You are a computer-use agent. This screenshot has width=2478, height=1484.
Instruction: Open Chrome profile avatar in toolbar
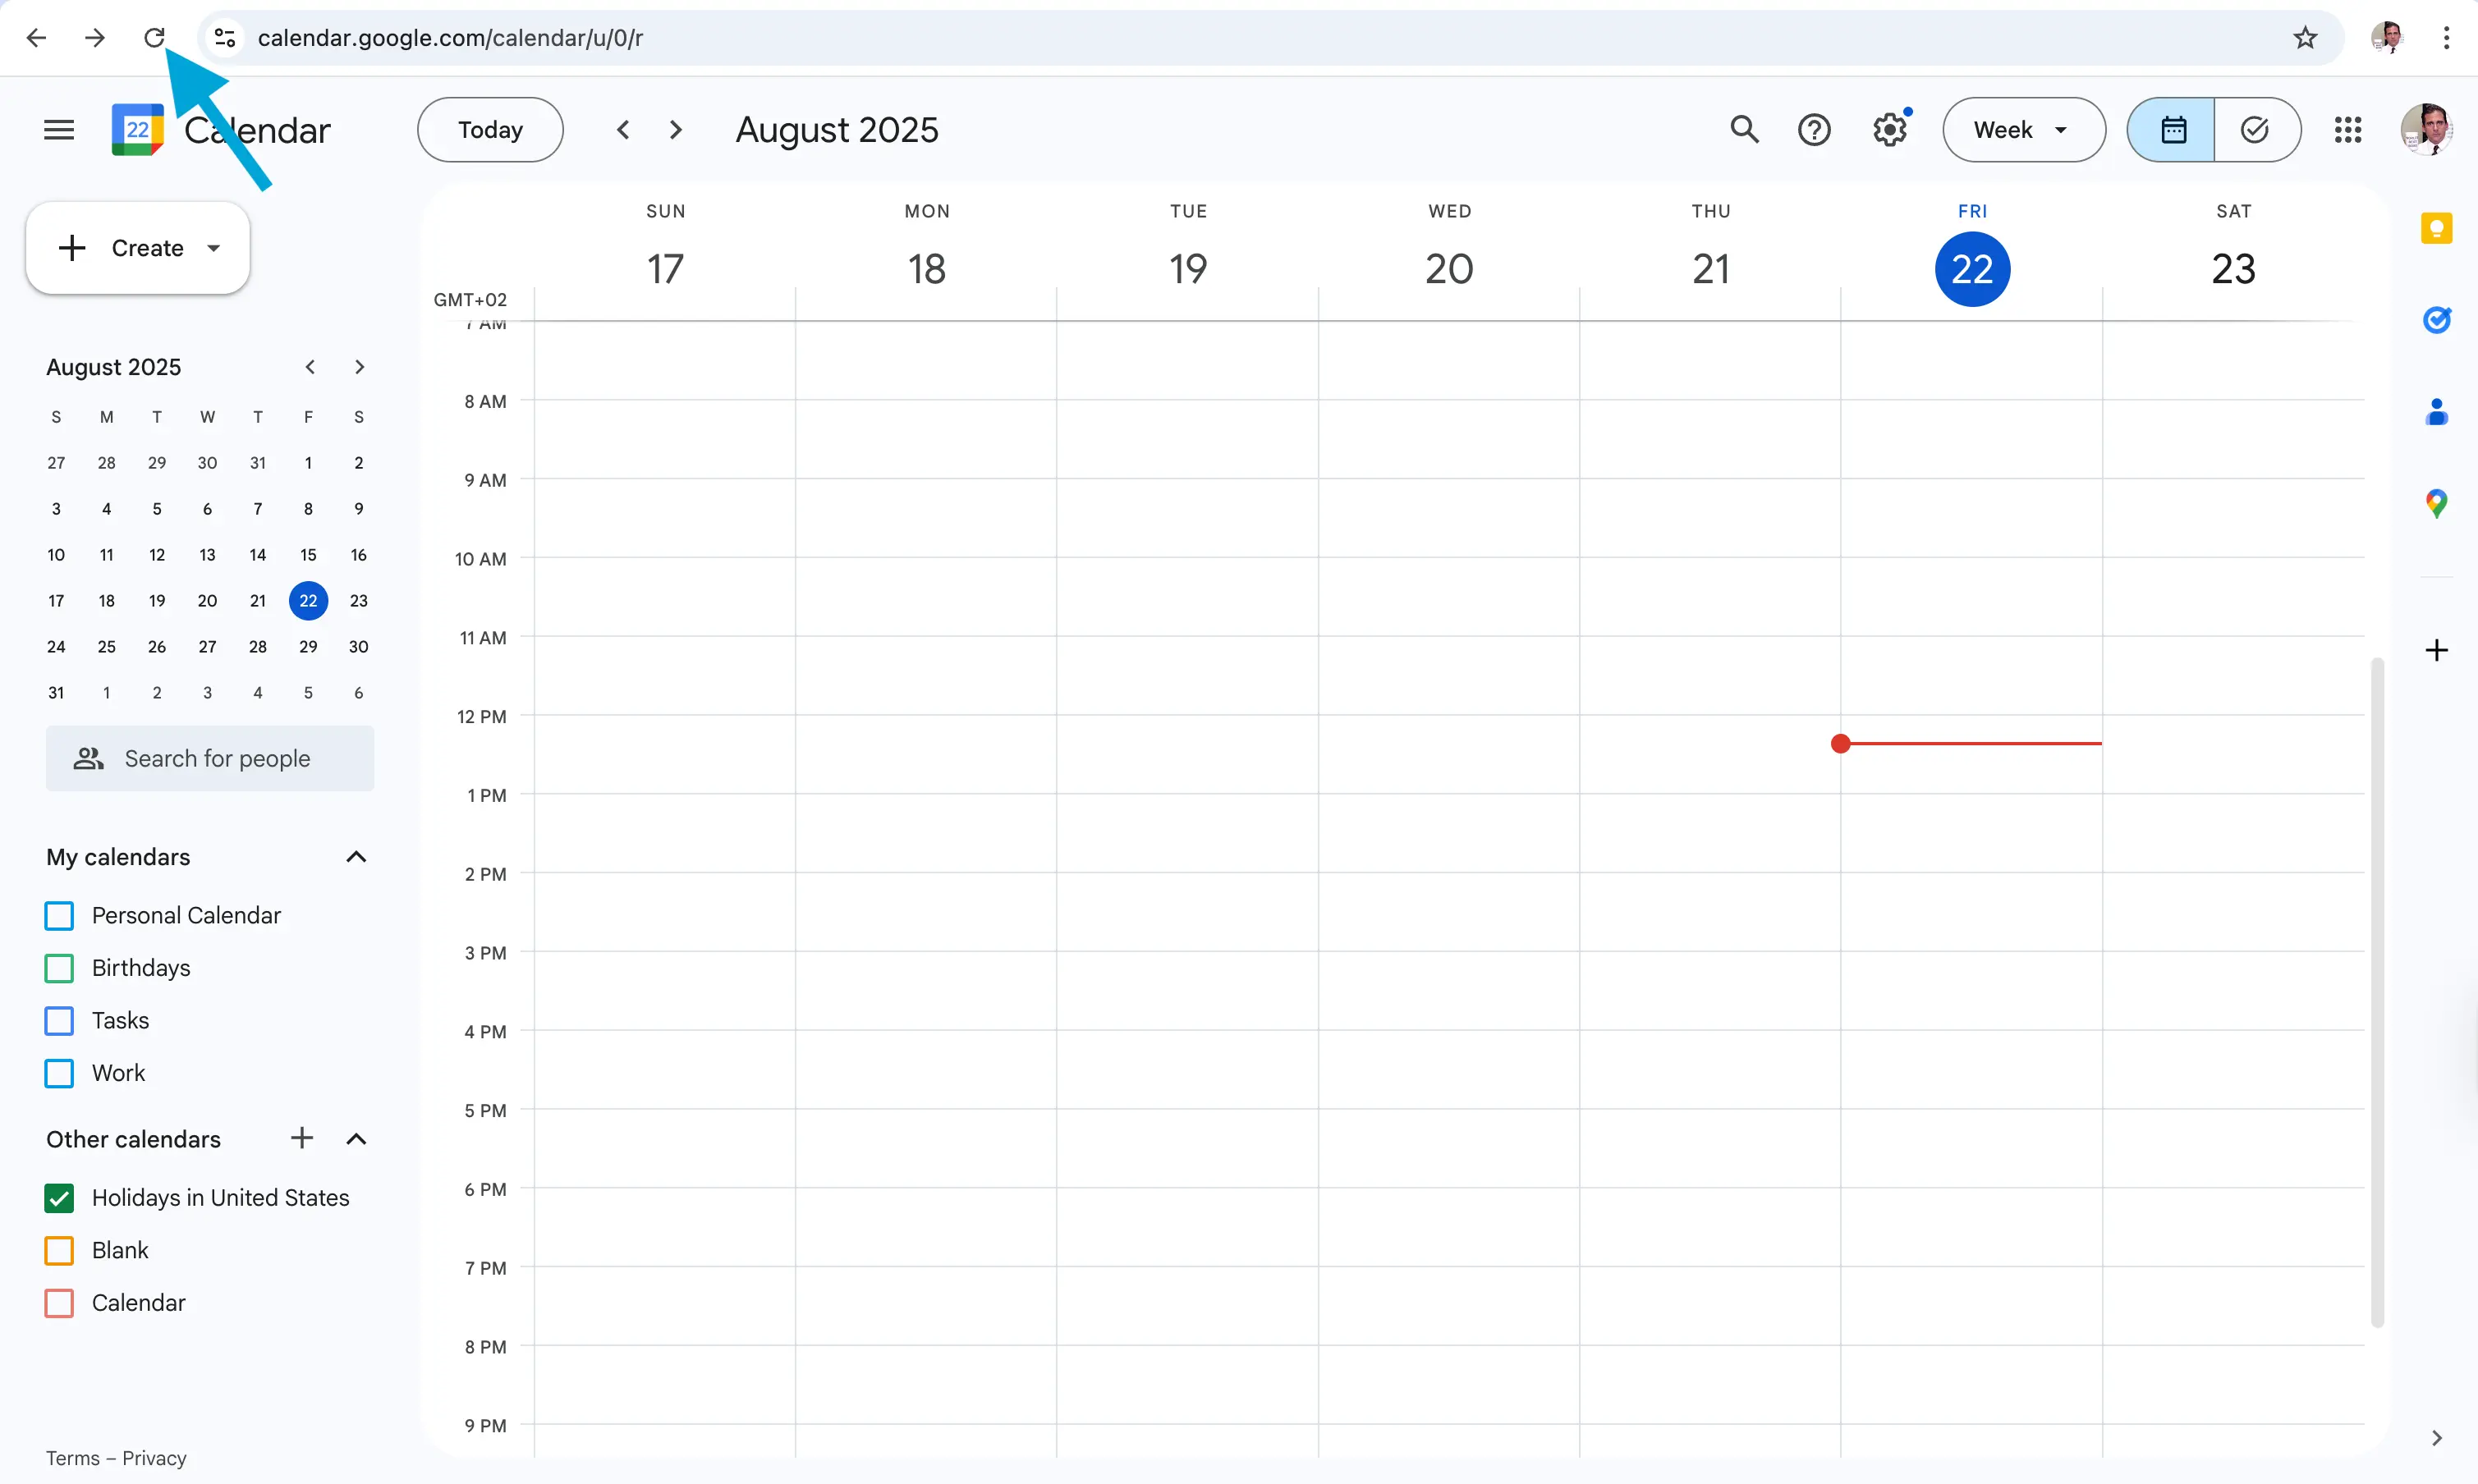pyautogui.click(x=2387, y=38)
